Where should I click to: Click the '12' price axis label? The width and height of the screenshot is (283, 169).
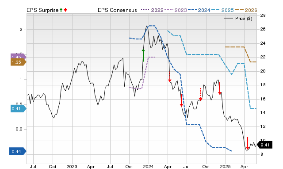(263, 127)
